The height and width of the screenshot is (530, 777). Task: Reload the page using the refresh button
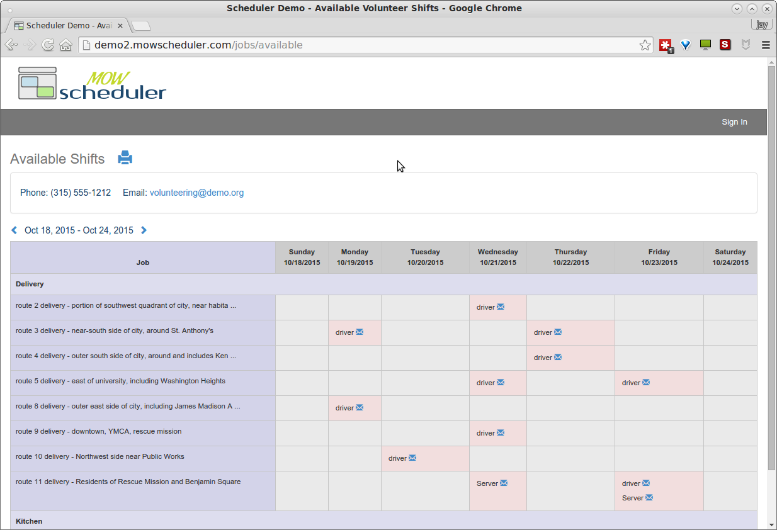click(x=47, y=45)
